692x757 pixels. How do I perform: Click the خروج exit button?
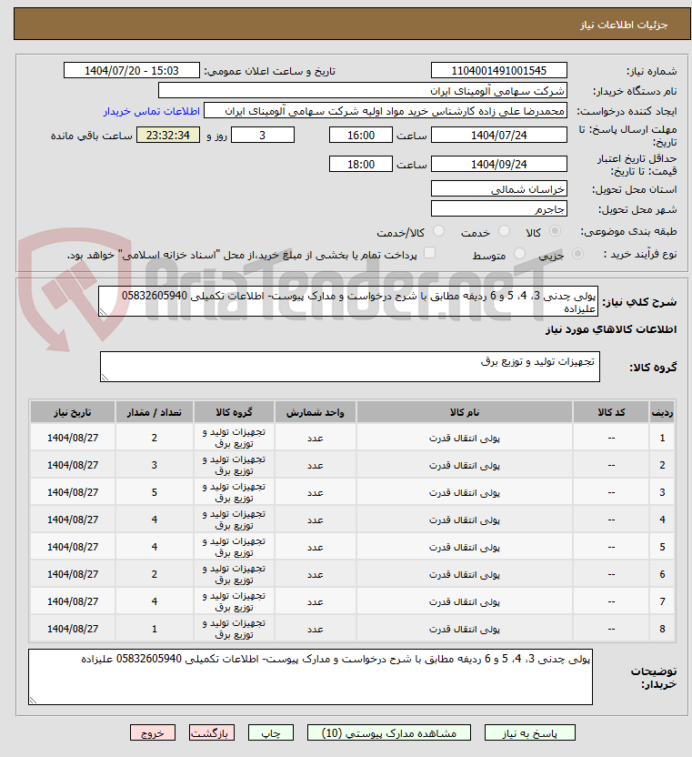pyautogui.click(x=153, y=732)
